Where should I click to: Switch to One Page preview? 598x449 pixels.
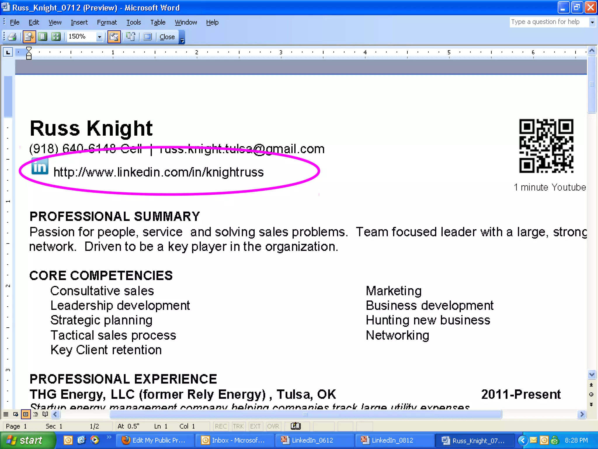[x=43, y=37]
